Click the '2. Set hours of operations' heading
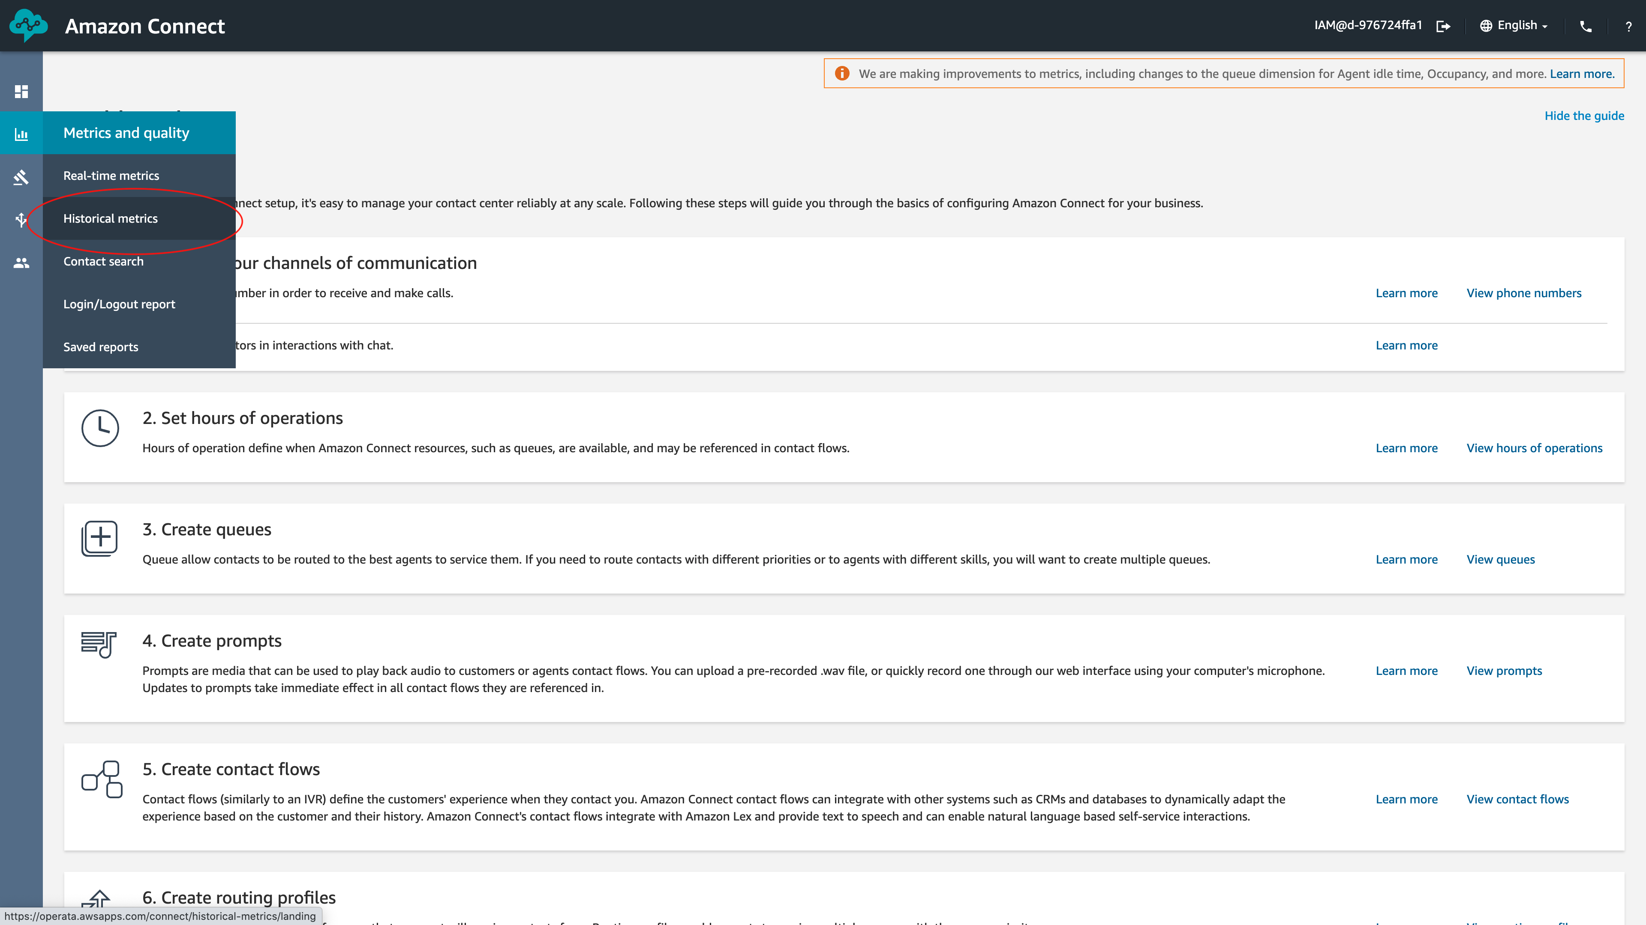This screenshot has height=925, width=1646. click(x=243, y=418)
